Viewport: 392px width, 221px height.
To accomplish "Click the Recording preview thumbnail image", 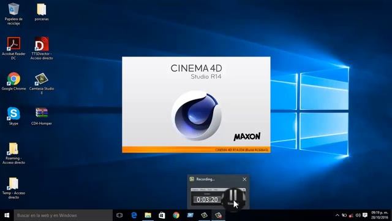I will click(218, 197).
